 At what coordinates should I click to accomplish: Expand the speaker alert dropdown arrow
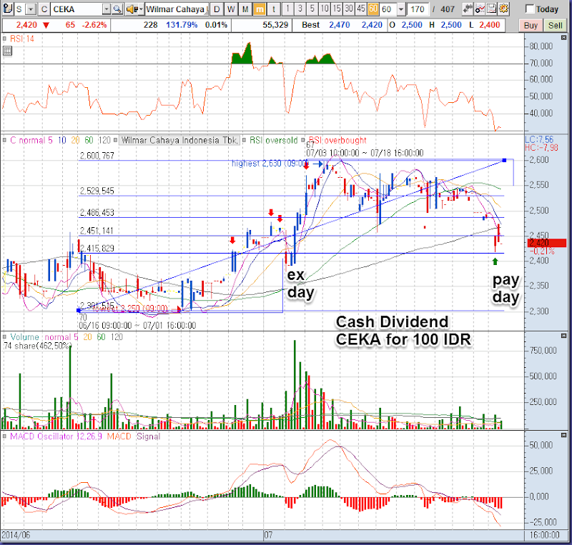(x=141, y=9)
